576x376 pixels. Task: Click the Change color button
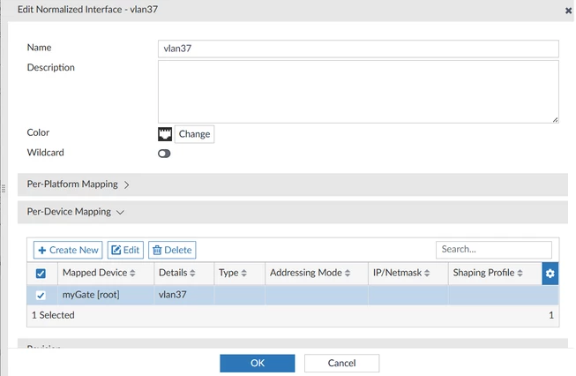pyautogui.click(x=194, y=134)
